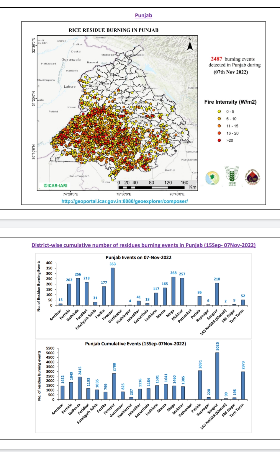Click the north arrow compass on the map
This screenshot has height=452, width=280.
191,44
